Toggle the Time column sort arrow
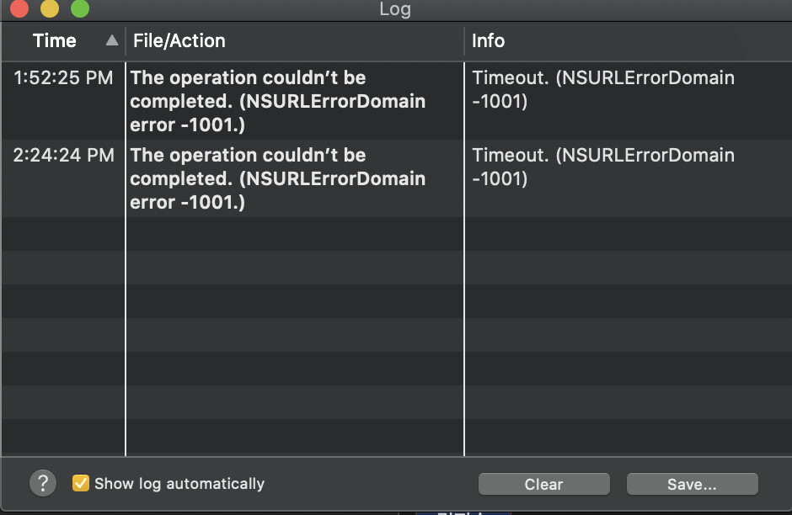The width and height of the screenshot is (792, 515). 112,40
